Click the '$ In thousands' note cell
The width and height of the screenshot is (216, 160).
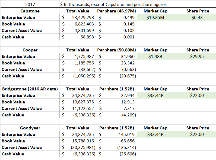point(113,5)
